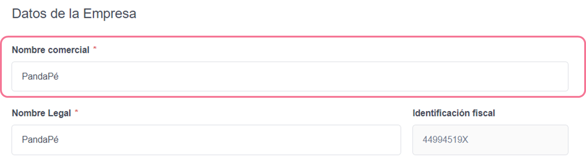Click the Identificación fiscal label

454,113
